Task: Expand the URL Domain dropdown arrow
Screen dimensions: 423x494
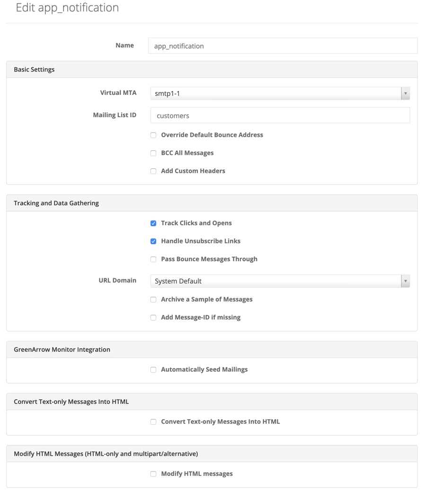Action: tap(405, 281)
